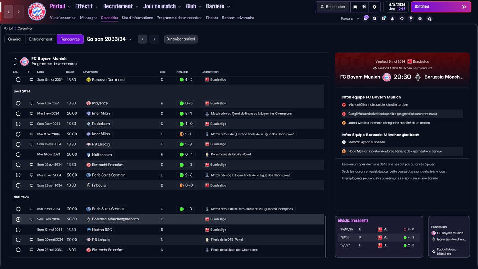478x269 pixels.
Task: Click the Hertha BSC club badge
Action: click(88, 230)
